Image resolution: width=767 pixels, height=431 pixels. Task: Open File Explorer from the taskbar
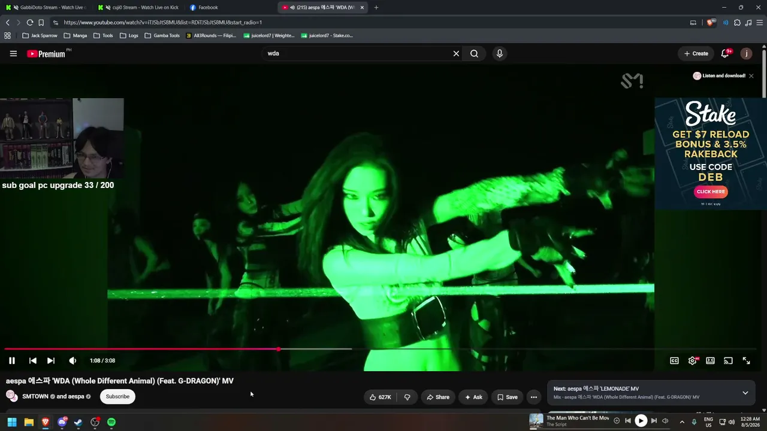pos(29,422)
